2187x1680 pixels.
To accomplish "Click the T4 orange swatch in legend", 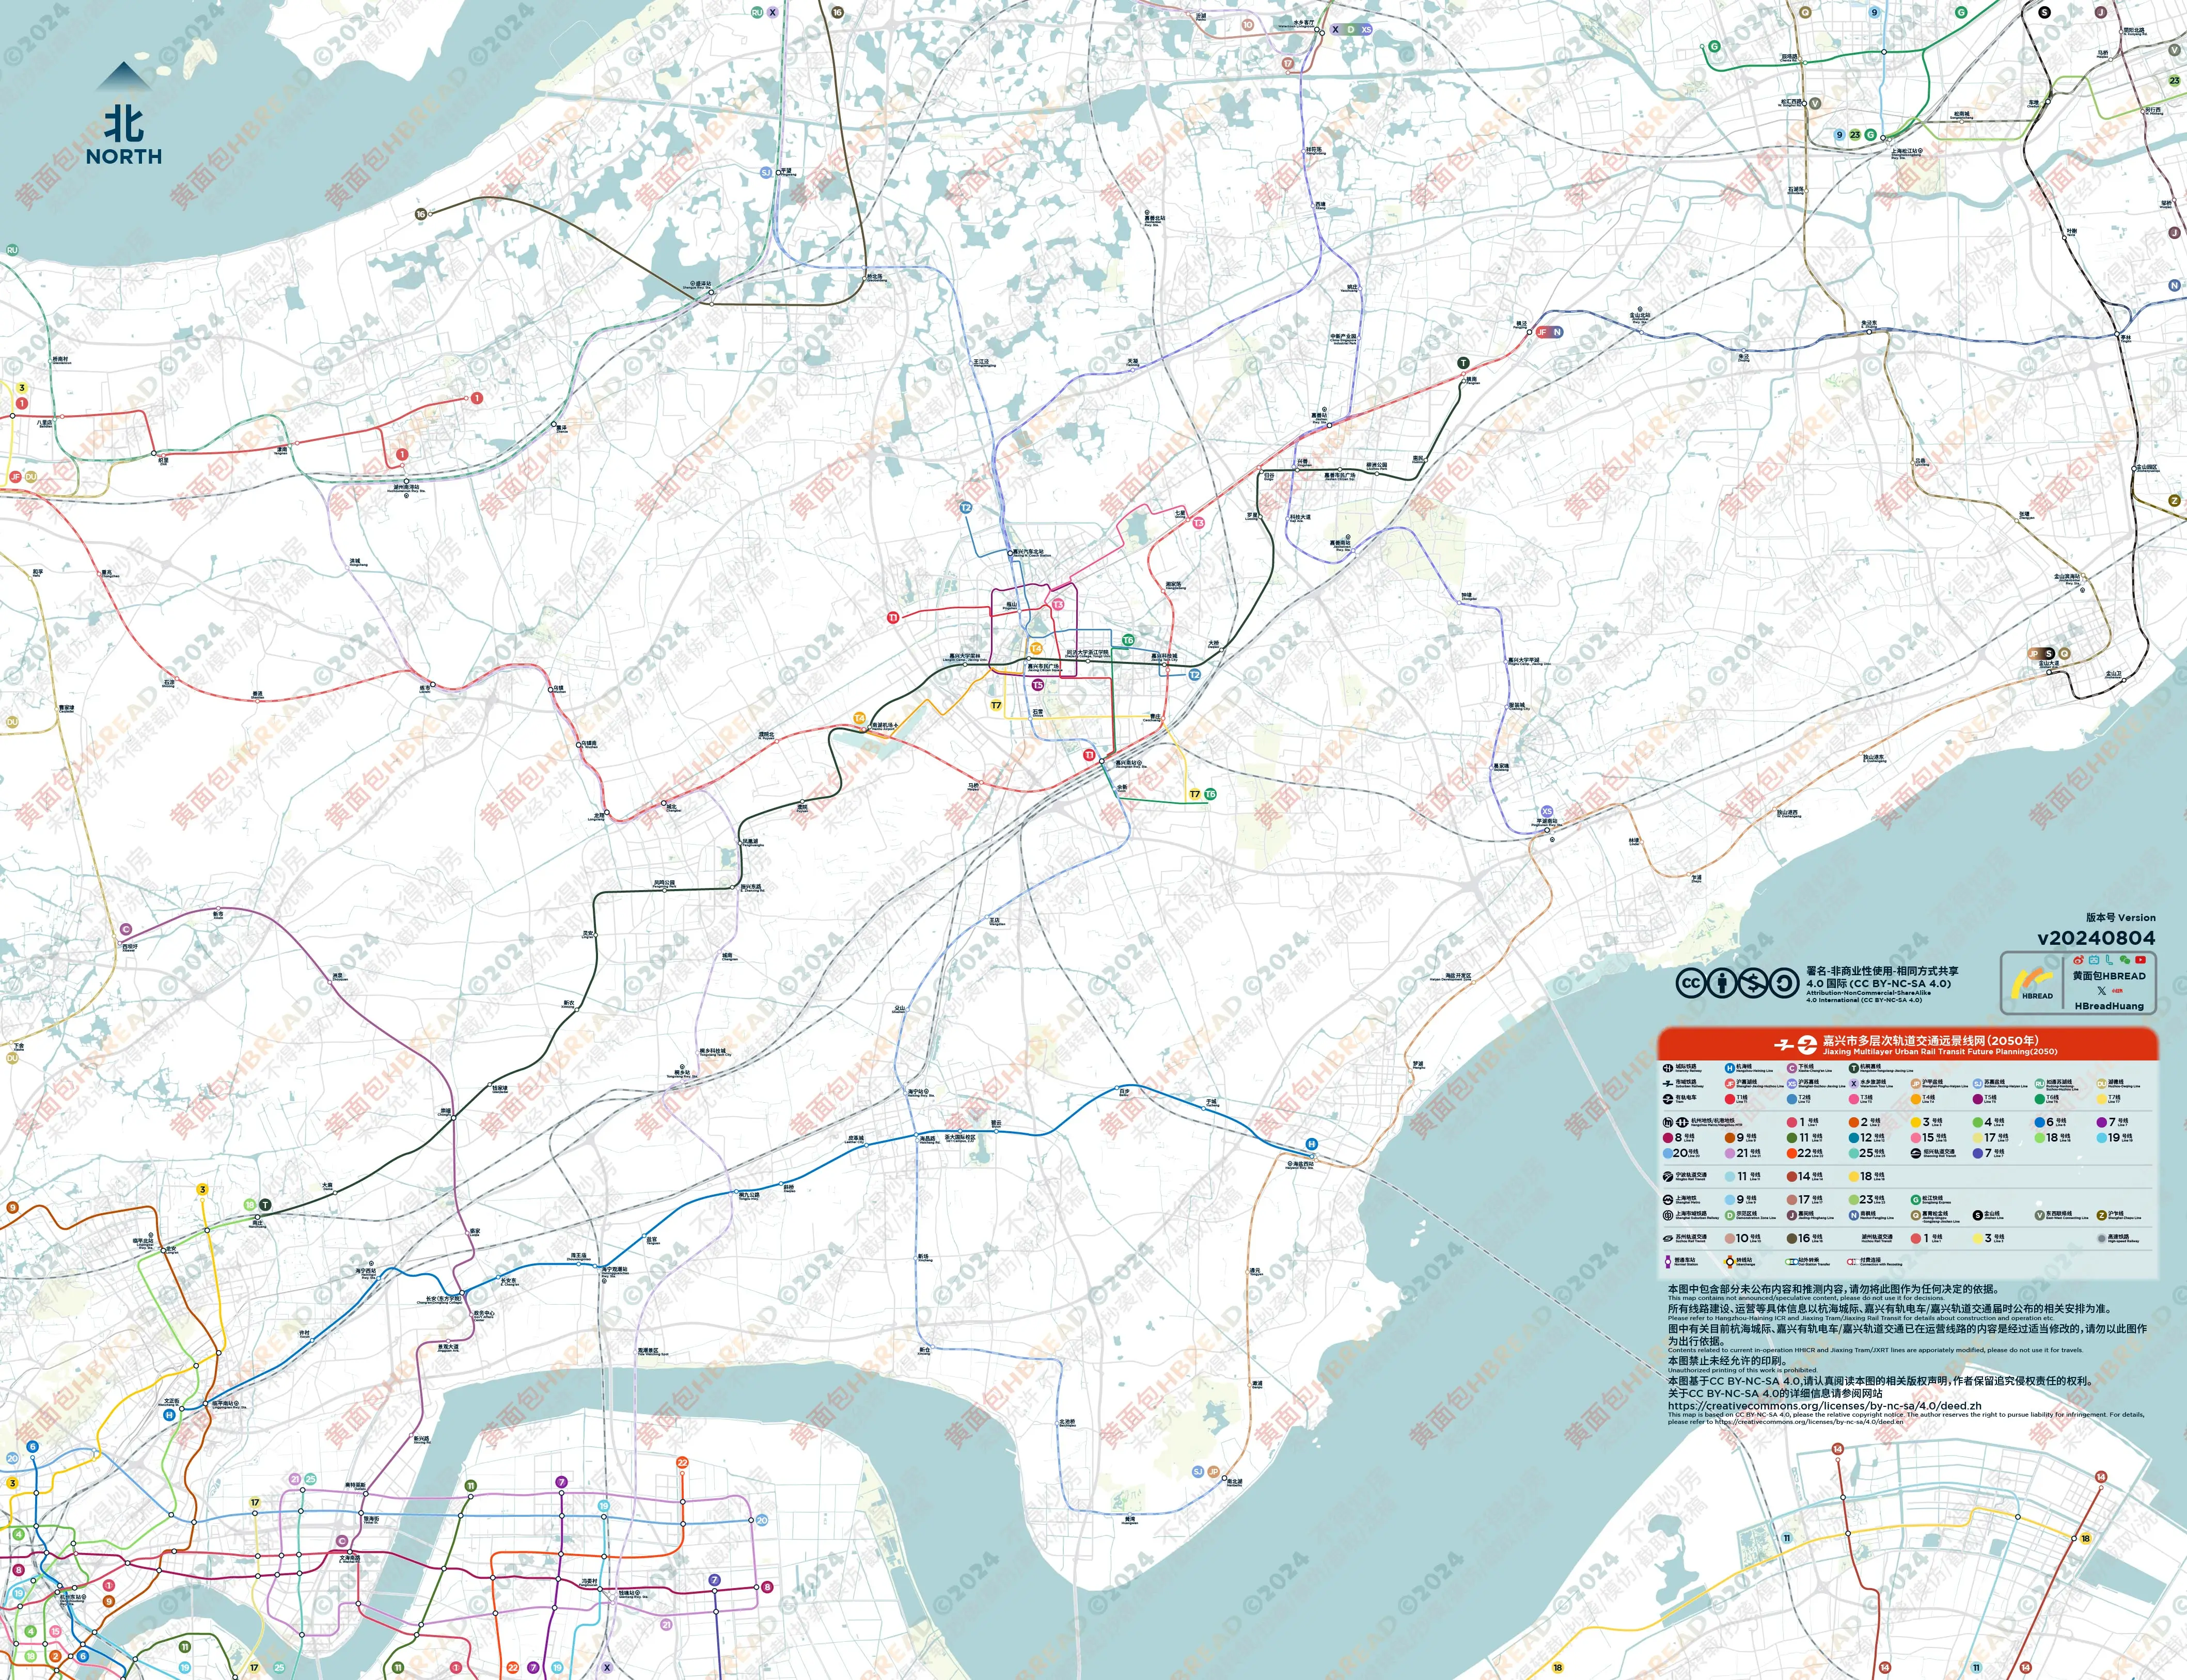I will 1916,1099.
